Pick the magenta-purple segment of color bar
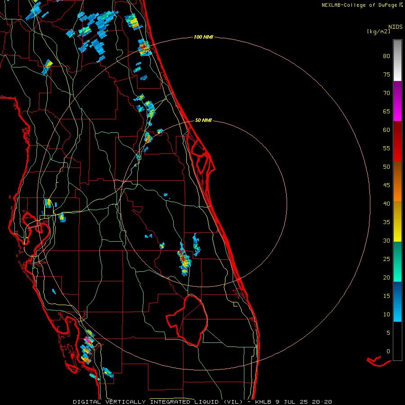The image size is (405, 405). click(397, 101)
